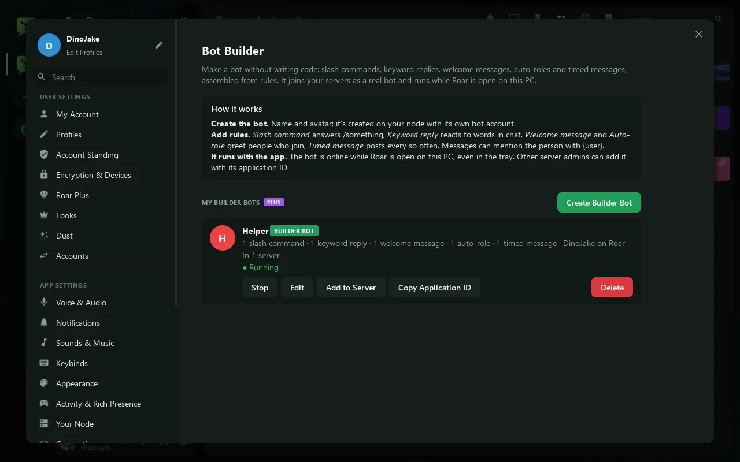Click Edit Profiles link

[84, 53]
